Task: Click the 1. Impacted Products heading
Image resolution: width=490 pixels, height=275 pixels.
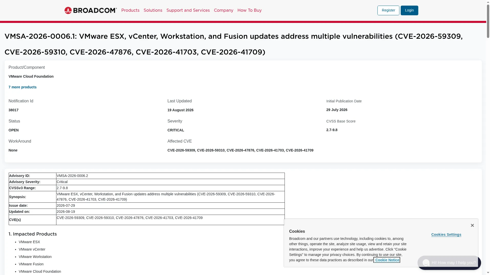Action: click(x=33, y=234)
